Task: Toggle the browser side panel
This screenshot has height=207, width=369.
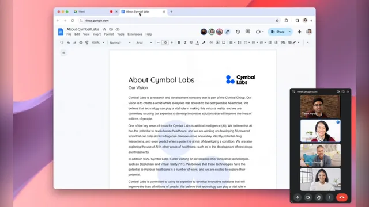Action: [x=298, y=21]
